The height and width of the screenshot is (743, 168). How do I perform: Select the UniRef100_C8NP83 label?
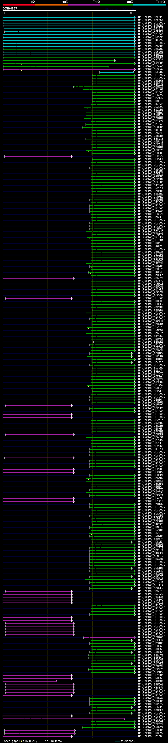click(x=151, y=637)
